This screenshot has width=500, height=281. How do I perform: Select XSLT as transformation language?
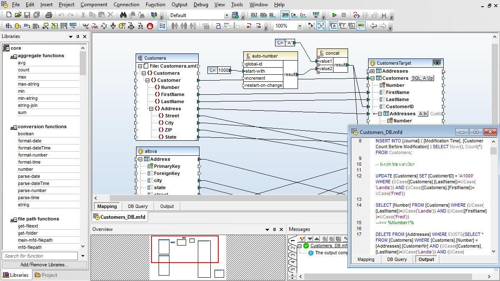coord(254,15)
